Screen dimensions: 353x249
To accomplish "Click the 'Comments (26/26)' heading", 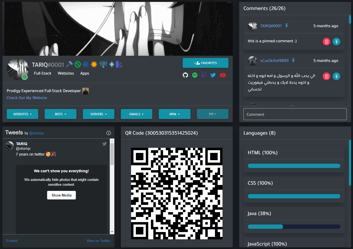I will click(x=264, y=8).
